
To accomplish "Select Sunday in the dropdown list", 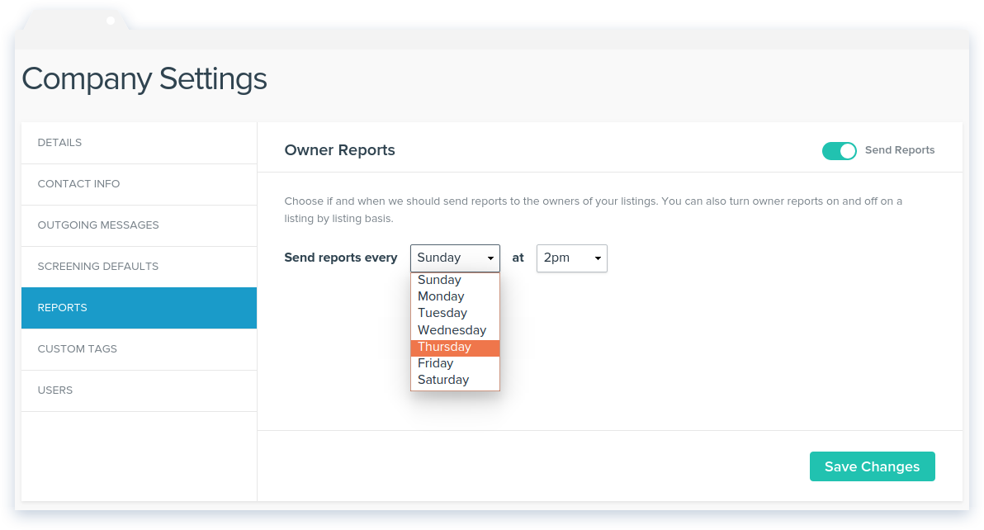I will coord(455,280).
